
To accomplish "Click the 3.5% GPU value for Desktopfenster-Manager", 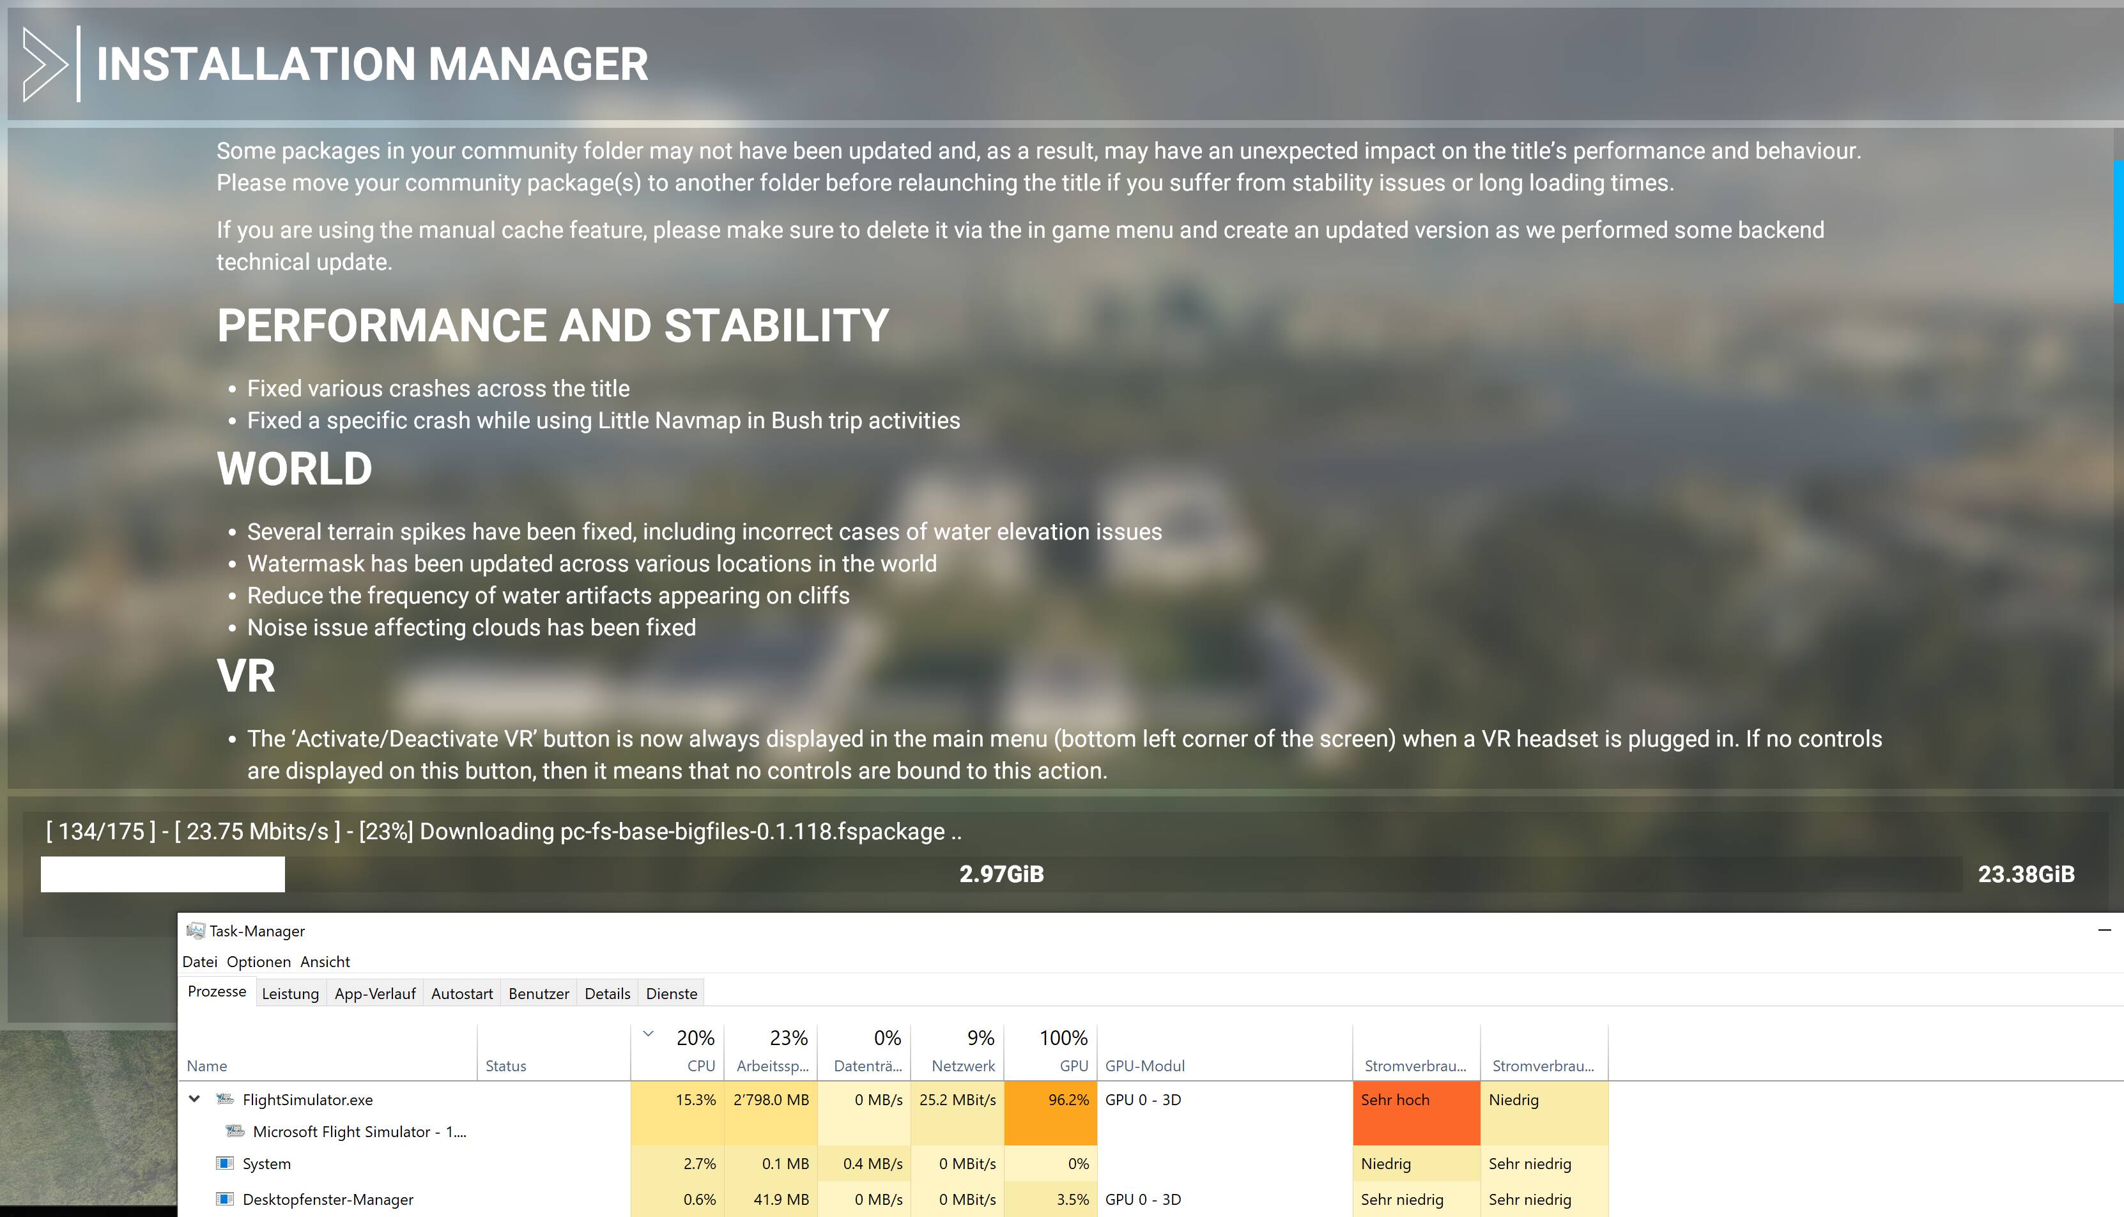I will pyautogui.click(x=1073, y=1198).
